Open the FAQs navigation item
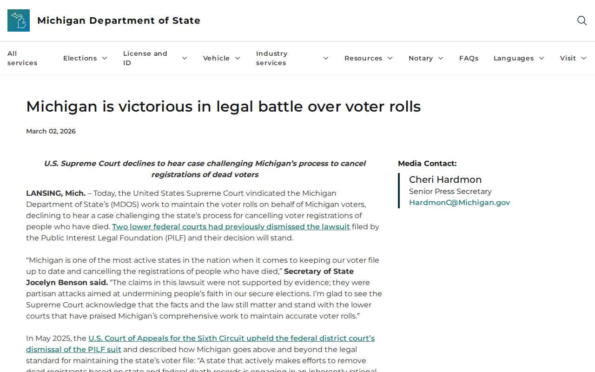 point(469,58)
